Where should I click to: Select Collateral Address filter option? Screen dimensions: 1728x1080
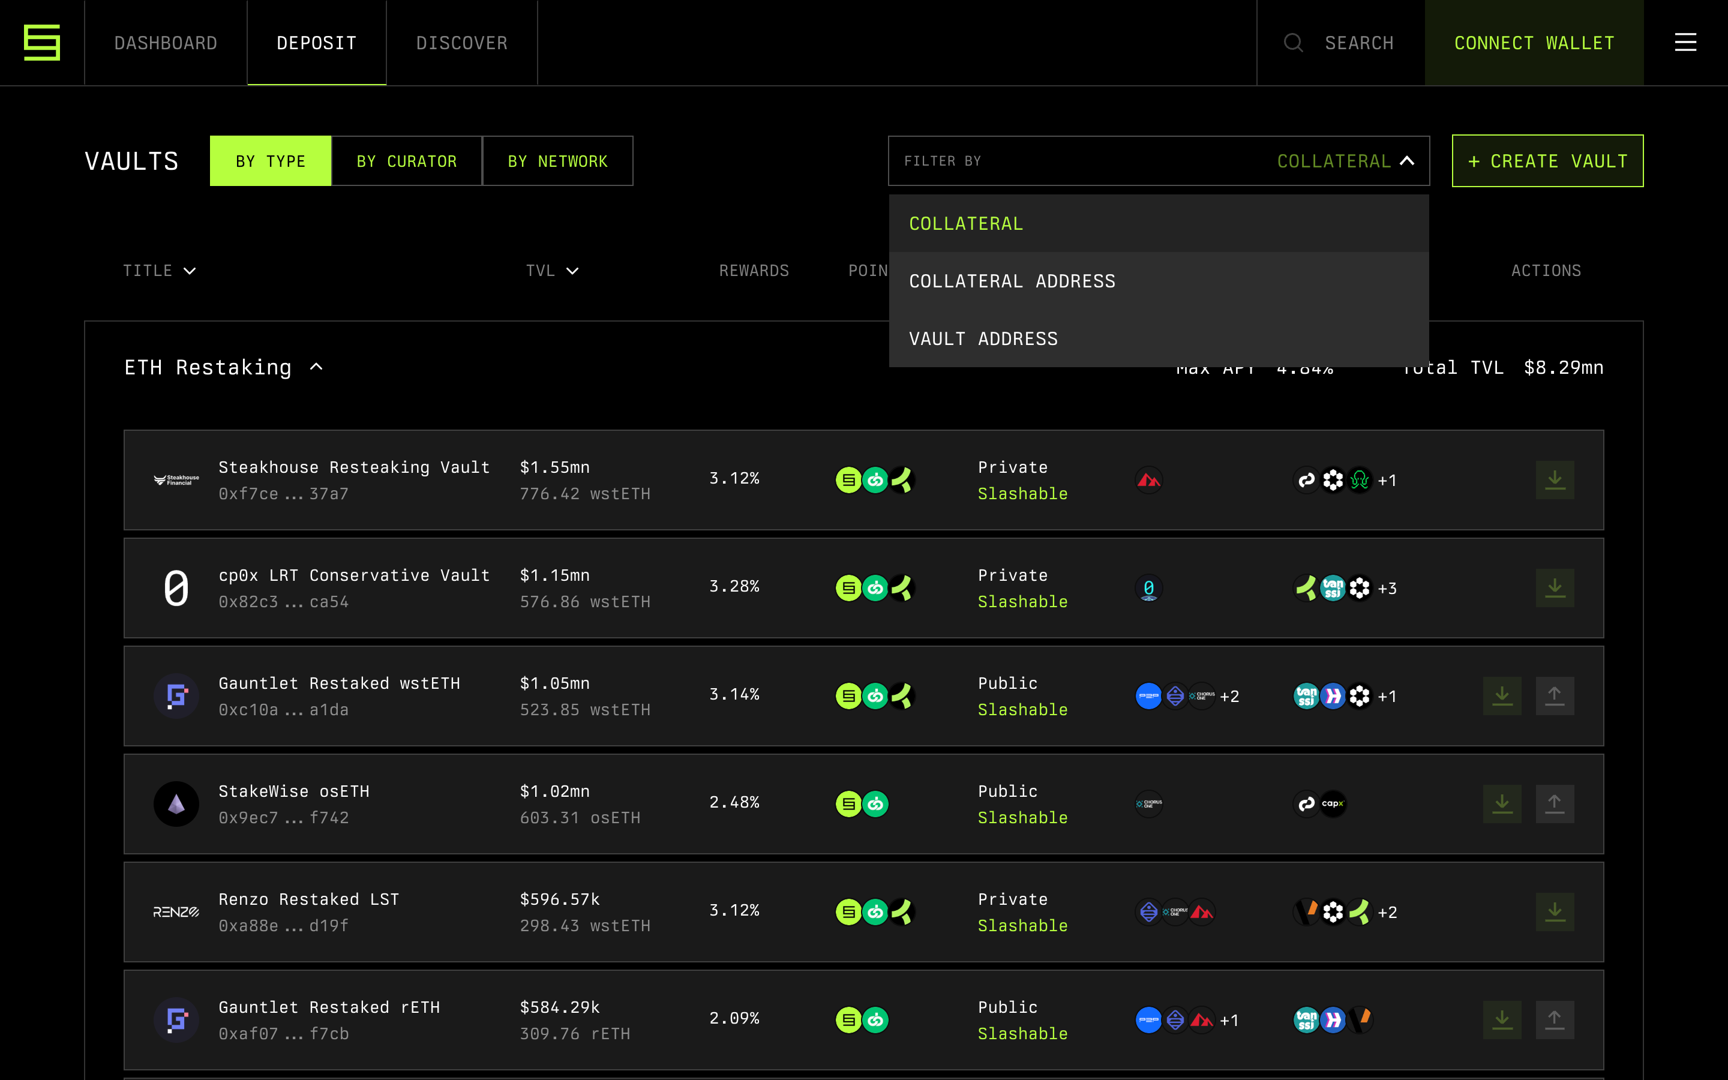coord(1158,281)
